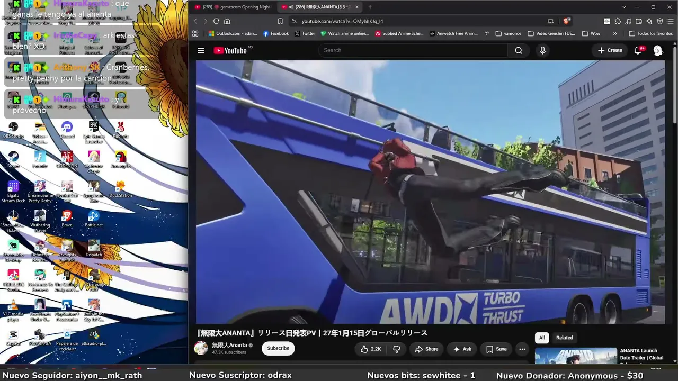
Task: Click the YouTube search magnifier button
Action: pyautogui.click(x=519, y=50)
